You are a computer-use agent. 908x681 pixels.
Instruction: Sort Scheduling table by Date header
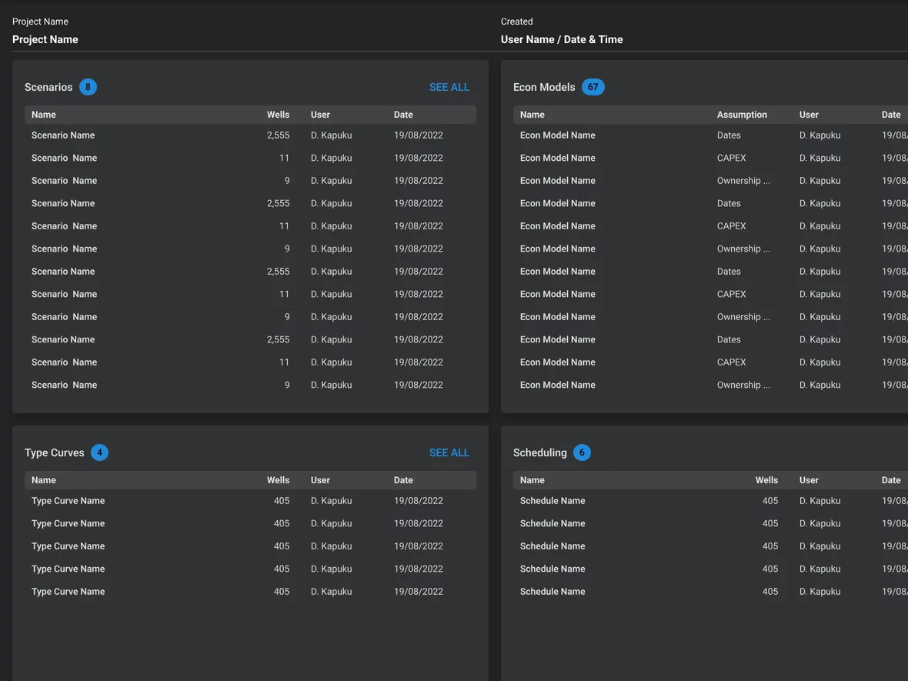click(x=891, y=480)
